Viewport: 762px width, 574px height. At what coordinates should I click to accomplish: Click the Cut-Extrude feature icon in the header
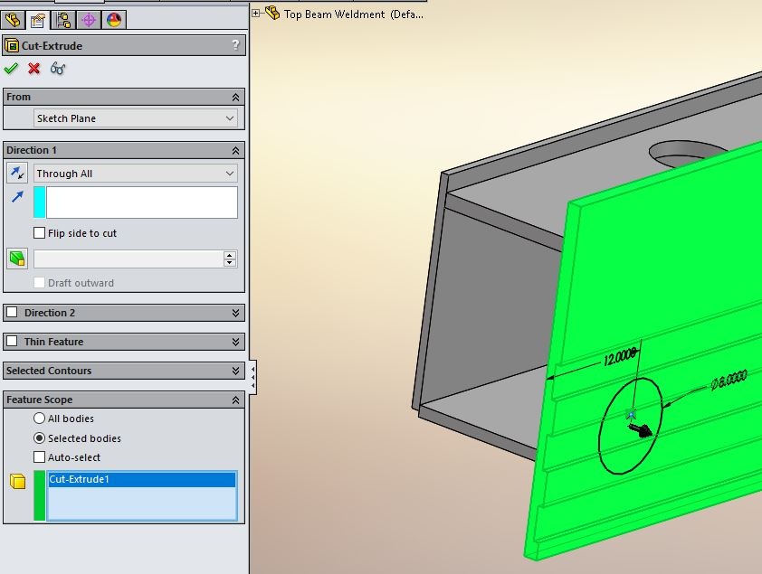pyautogui.click(x=12, y=45)
